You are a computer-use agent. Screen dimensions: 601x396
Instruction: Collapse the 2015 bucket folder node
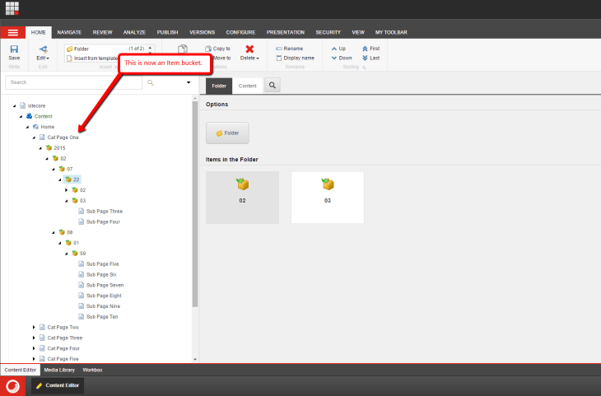point(40,147)
